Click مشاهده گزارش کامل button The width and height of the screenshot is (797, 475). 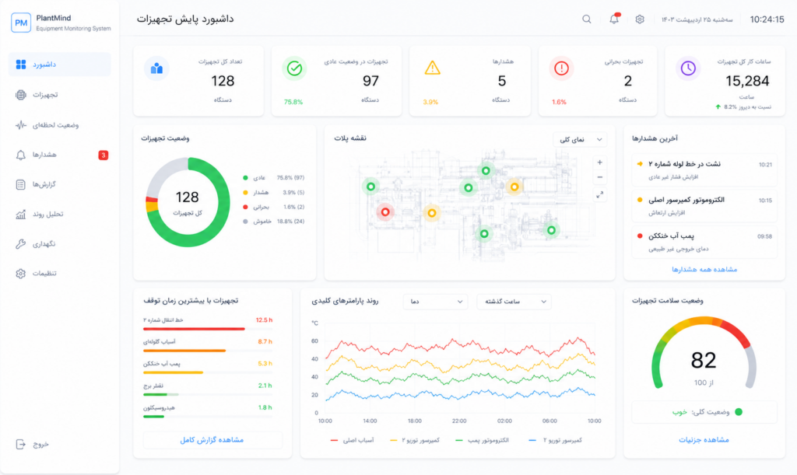tap(212, 440)
